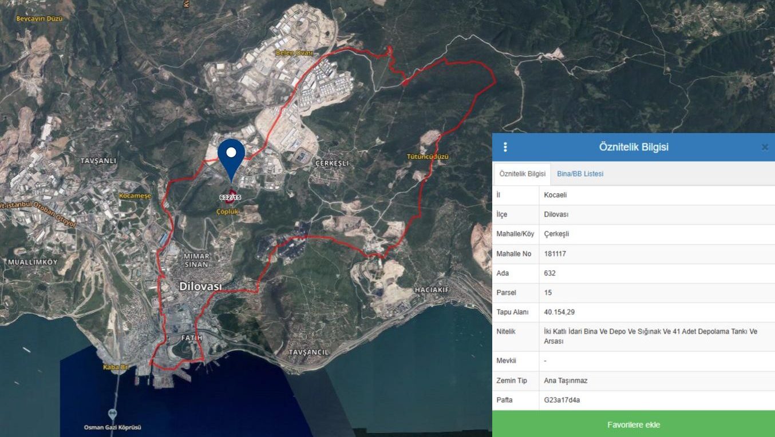The image size is (775, 437).
Task: Click the Kocameşe map label
Action: pyautogui.click(x=135, y=196)
